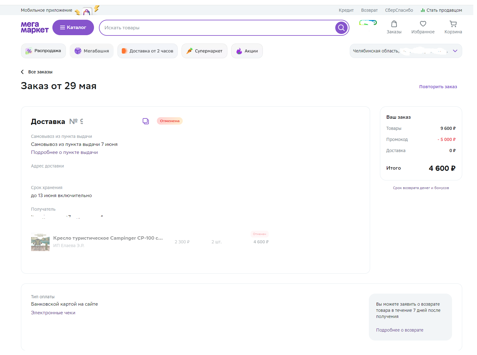Click the Промокод - 5 000 ₽ discount
Viewport: 477px width, 355px height.
421,139
